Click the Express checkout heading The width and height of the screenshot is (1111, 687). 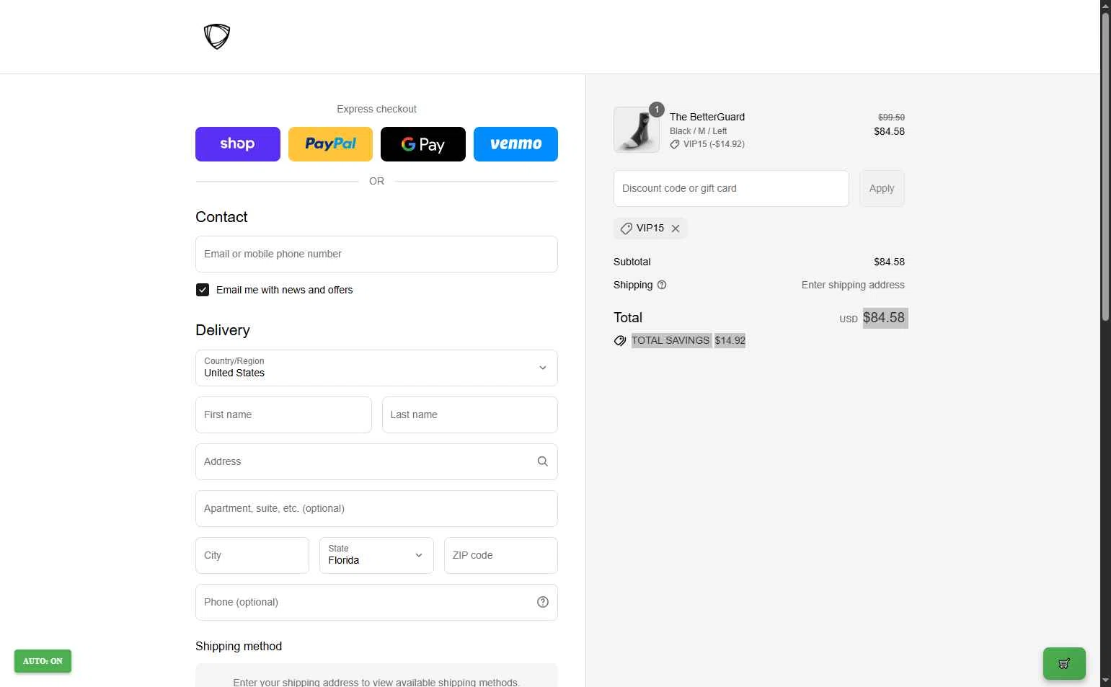coord(376,109)
